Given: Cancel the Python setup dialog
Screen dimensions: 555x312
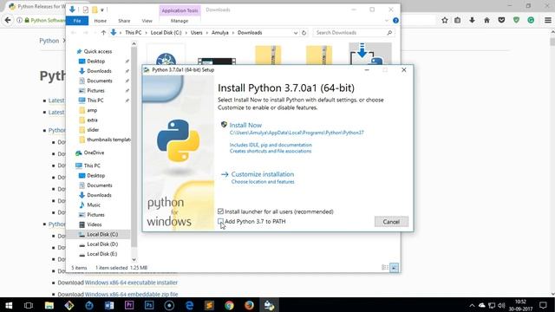Looking at the screenshot, I should pyautogui.click(x=391, y=222).
